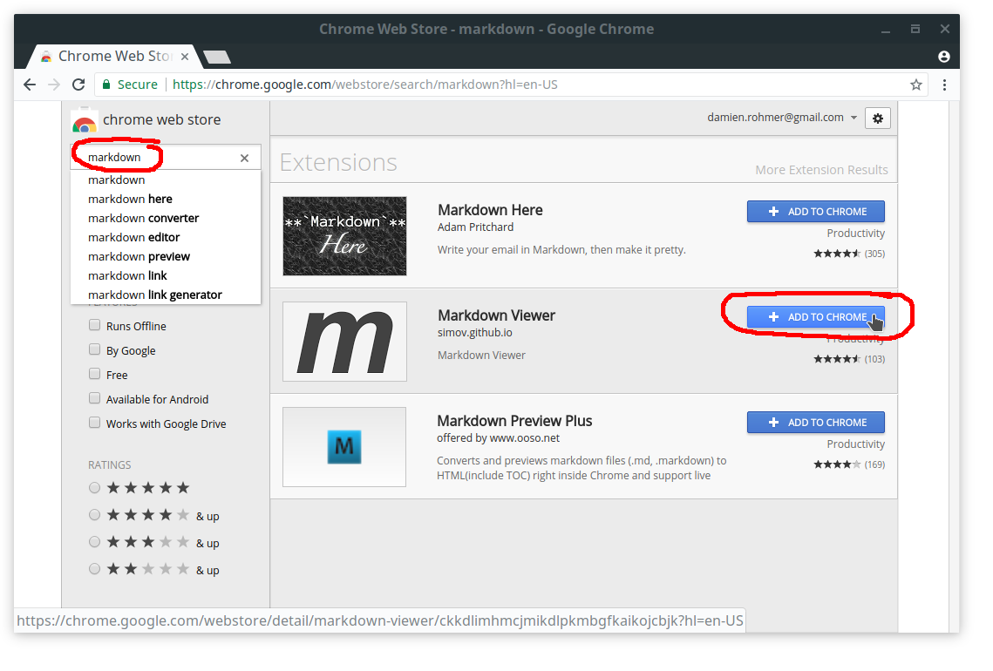Add Markdown Viewer to Chrome
This screenshot has height=671, width=993.
(x=816, y=317)
